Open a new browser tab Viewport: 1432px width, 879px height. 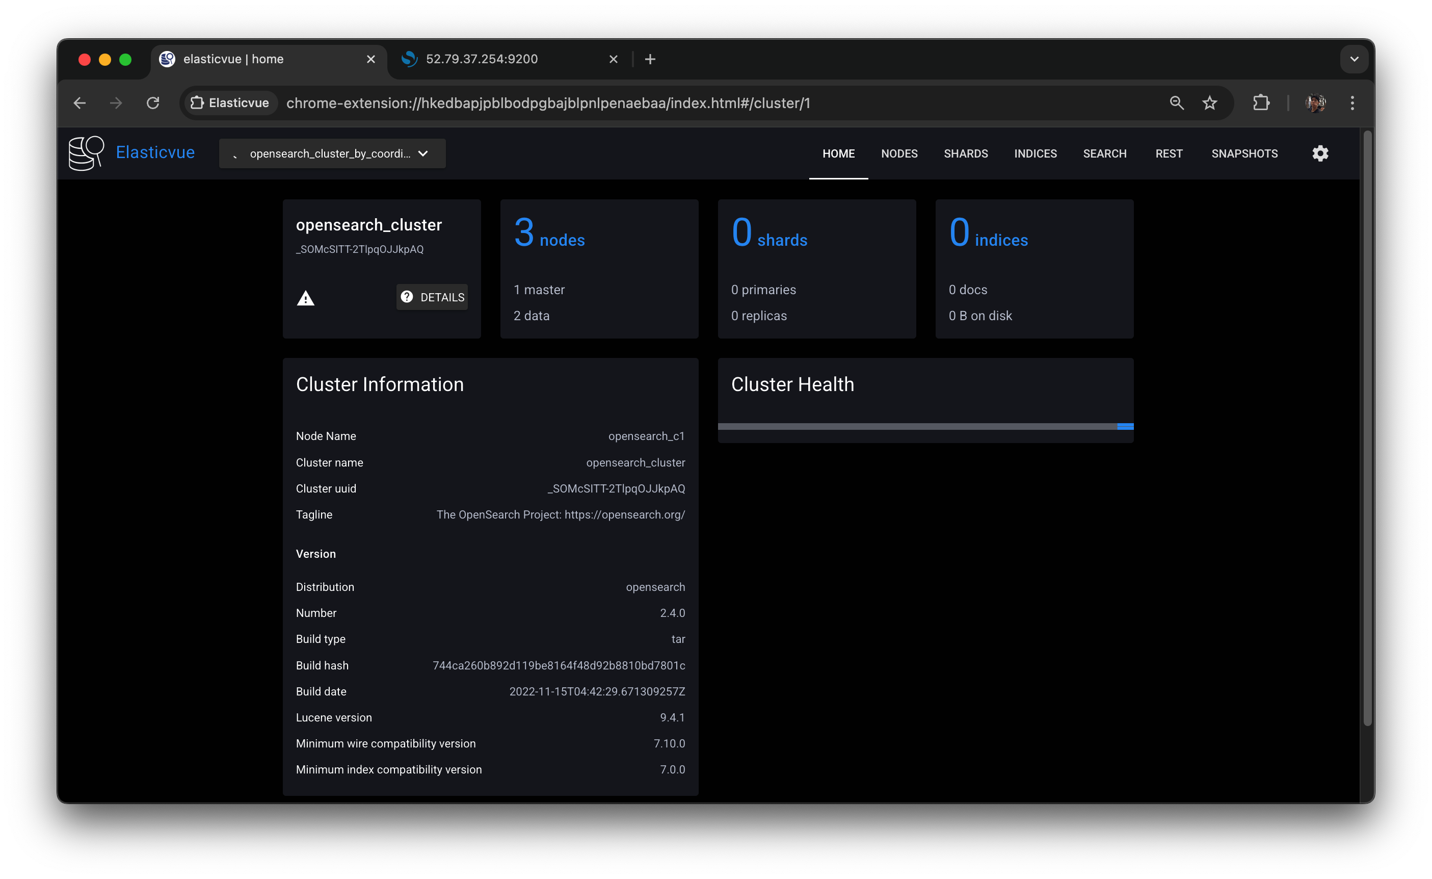[650, 59]
